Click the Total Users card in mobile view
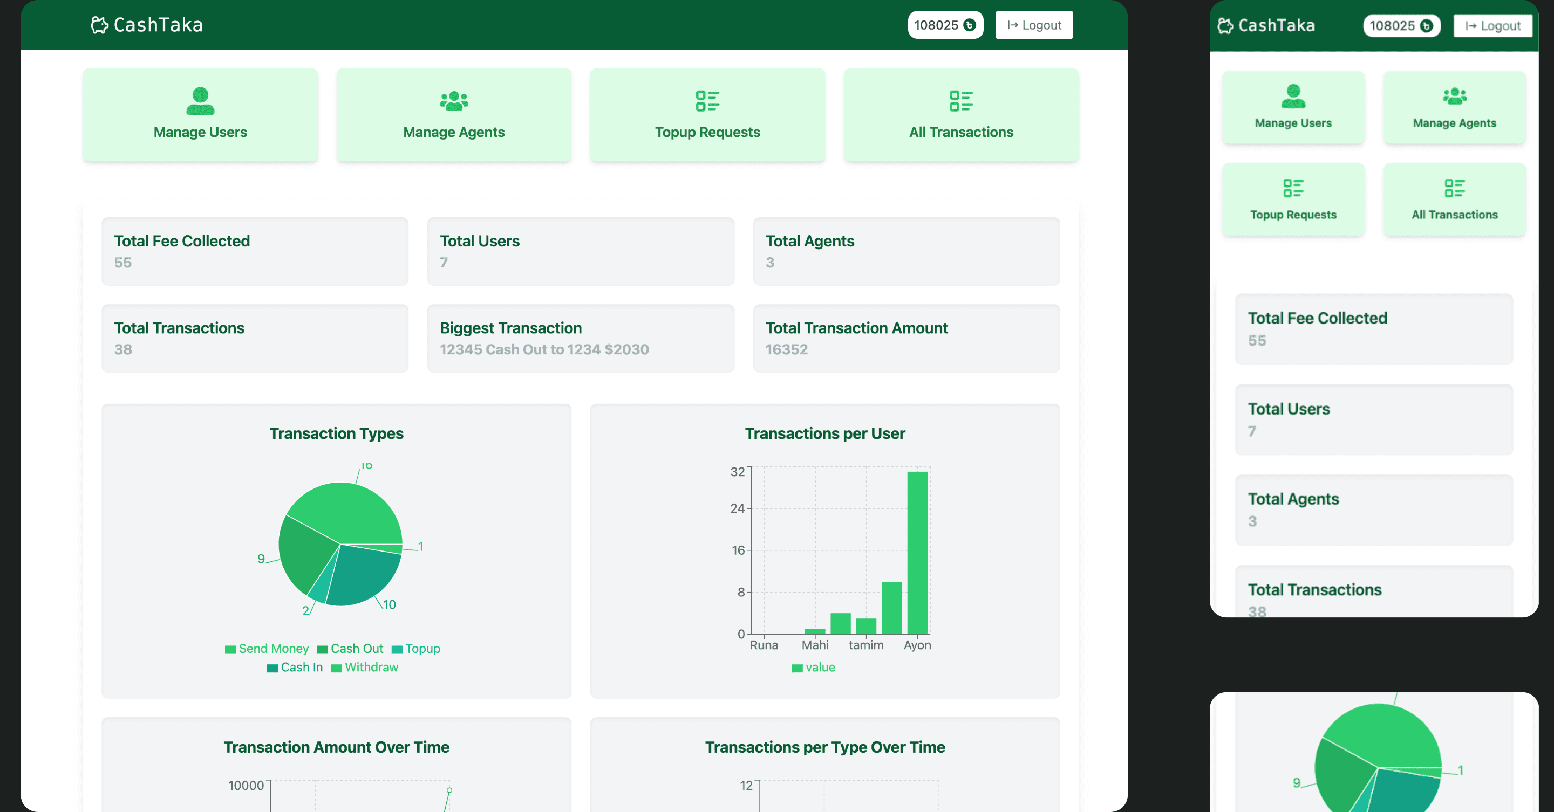This screenshot has height=812, width=1554. point(1374,419)
